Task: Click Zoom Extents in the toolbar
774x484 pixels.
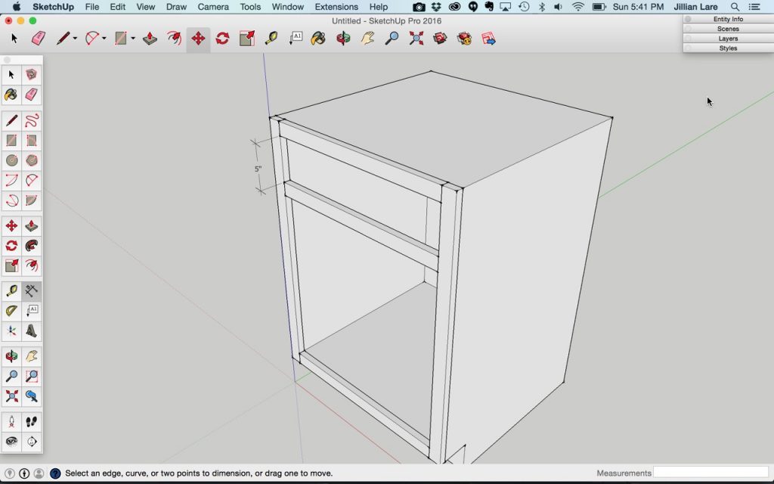Action: (414, 38)
